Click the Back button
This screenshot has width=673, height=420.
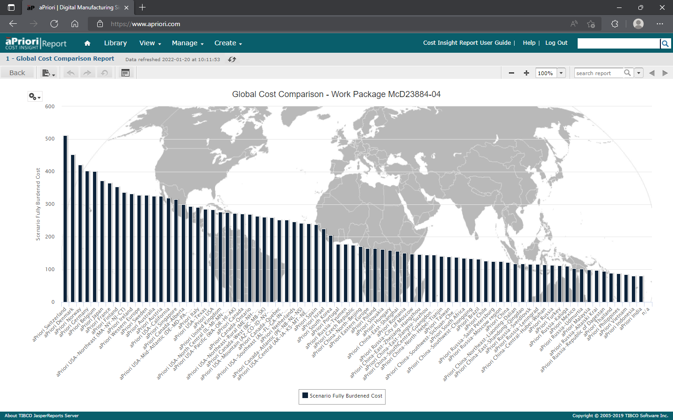[17, 73]
